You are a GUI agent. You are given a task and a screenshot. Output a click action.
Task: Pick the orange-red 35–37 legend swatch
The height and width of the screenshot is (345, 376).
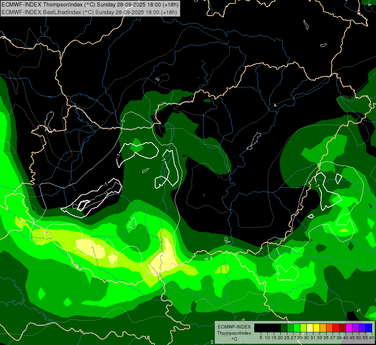(x=330, y=328)
